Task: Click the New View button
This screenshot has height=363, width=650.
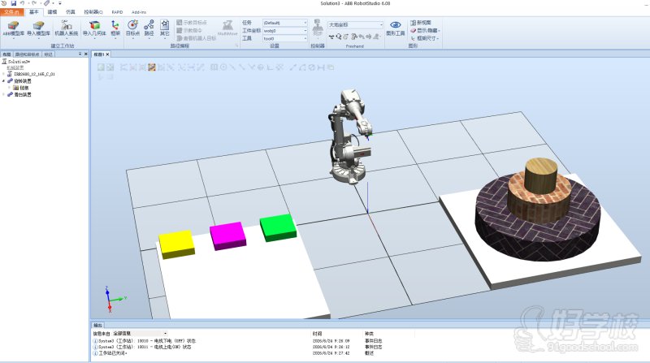Action: tap(421, 23)
